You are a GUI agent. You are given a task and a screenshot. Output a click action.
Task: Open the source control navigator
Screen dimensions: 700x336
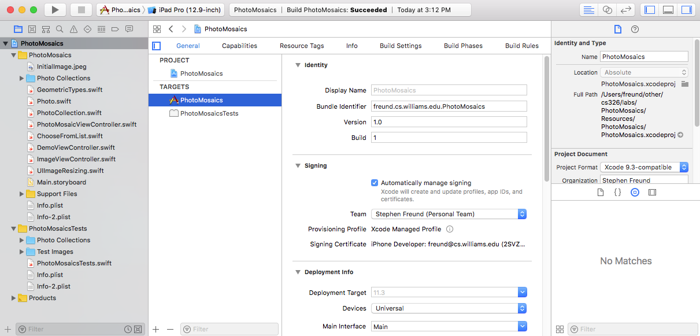coord(32,29)
